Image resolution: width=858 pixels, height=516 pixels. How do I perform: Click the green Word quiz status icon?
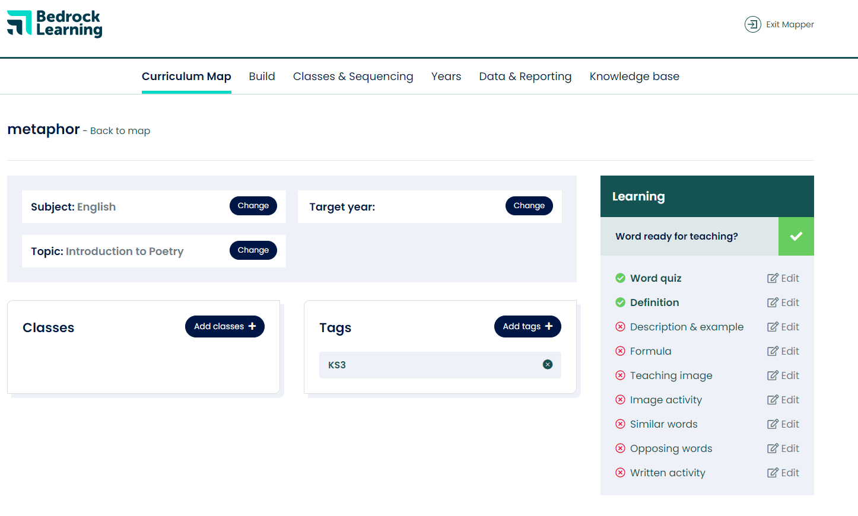[620, 278]
